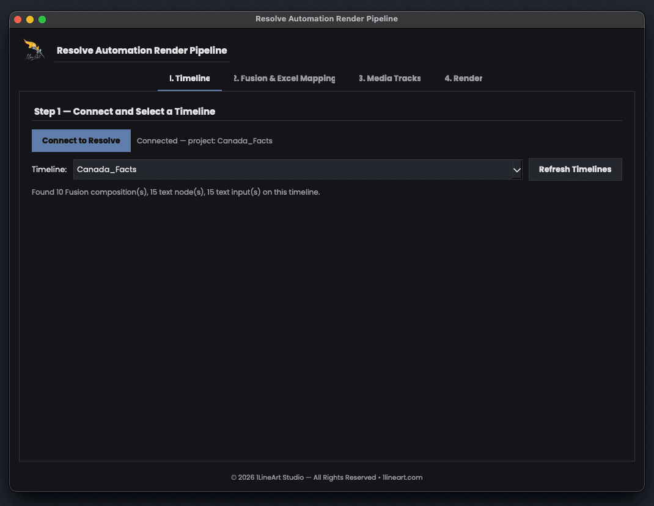Click the window title bar text

pos(326,19)
